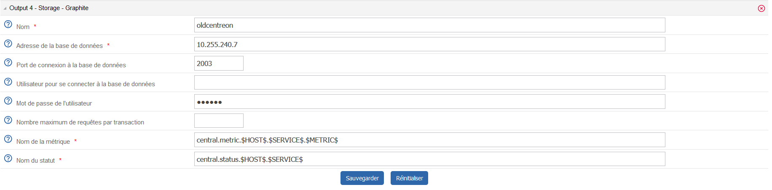Open help icon for Nom de la métrique
Image resolution: width=772 pixels, height=190 pixels.
tap(8, 139)
